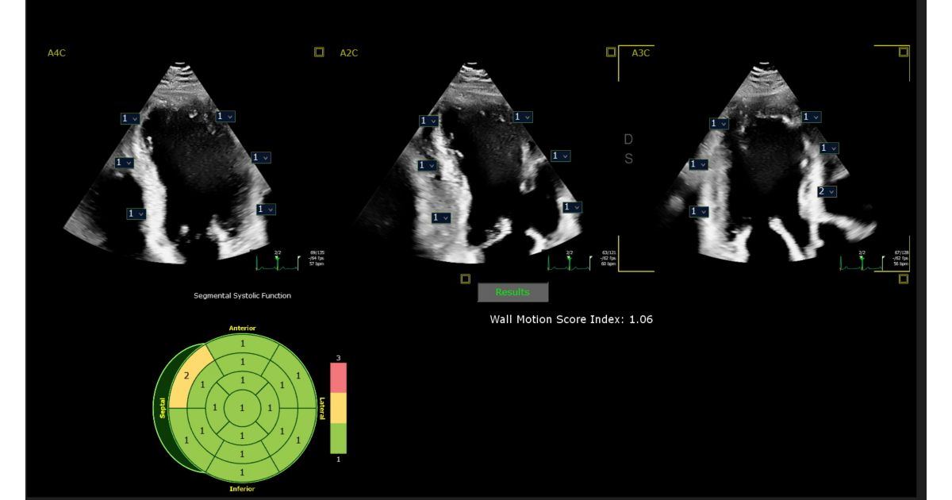This screenshot has height=500, width=952.
Task: Select the green swatch in score legend
Action: [x=339, y=438]
